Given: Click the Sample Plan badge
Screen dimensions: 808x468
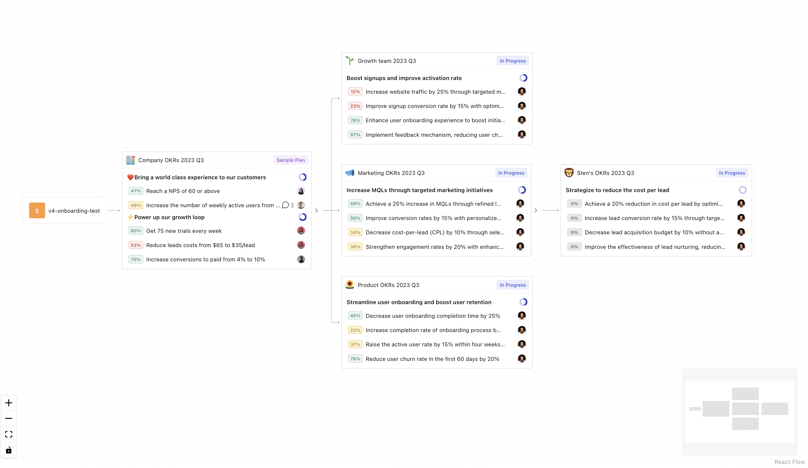Looking at the screenshot, I should coord(290,160).
